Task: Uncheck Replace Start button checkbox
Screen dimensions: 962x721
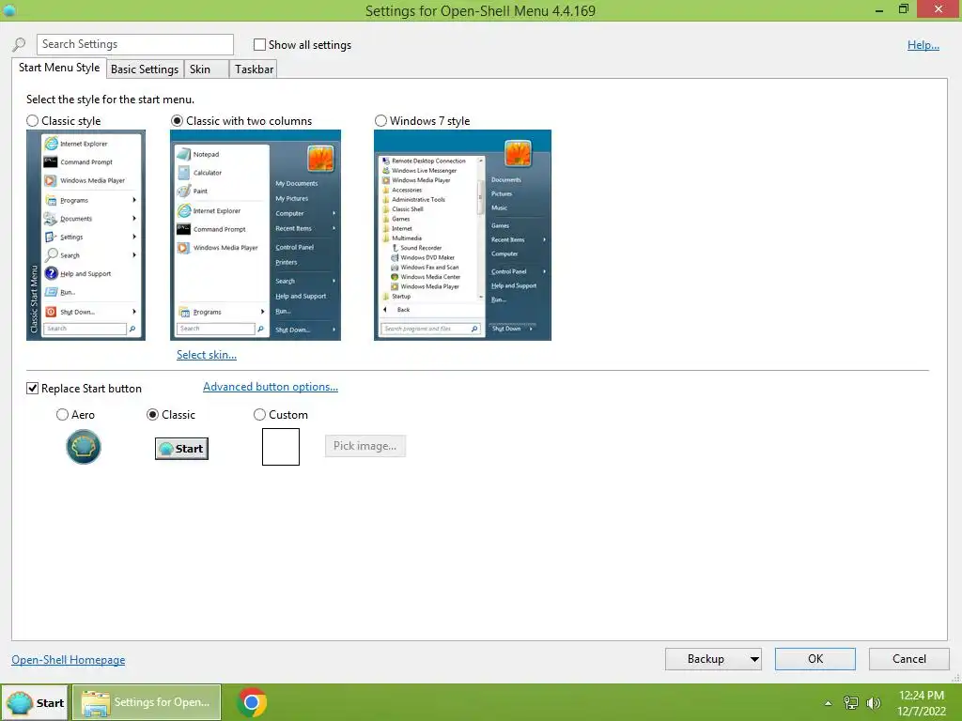Action: (33, 388)
